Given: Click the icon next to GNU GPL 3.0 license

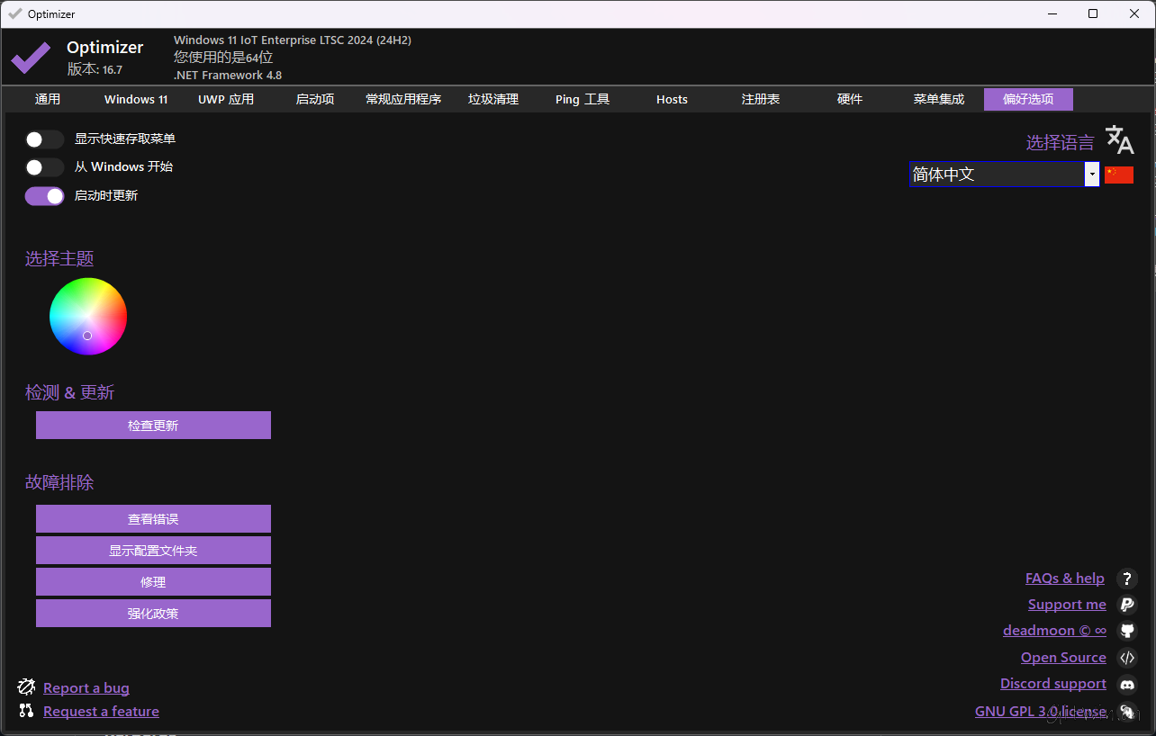Looking at the screenshot, I should tap(1127, 712).
